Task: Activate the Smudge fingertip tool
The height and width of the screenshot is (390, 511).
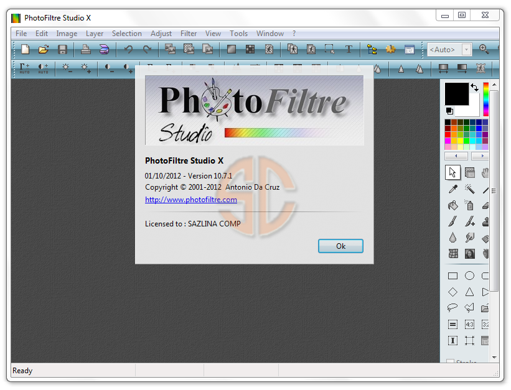Action: pos(469,237)
